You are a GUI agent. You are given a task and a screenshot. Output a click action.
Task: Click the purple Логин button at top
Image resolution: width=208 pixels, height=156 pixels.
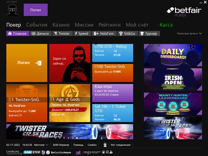click(x=35, y=10)
